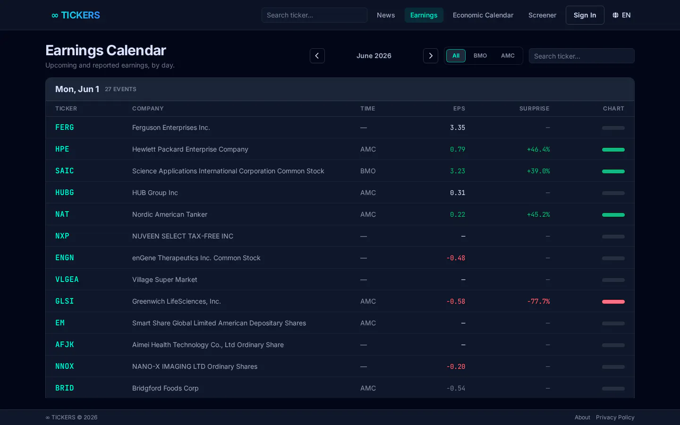This screenshot has width=680, height=425.
Task: Focus the top navigation ticker search field
Action: [314, 15]
